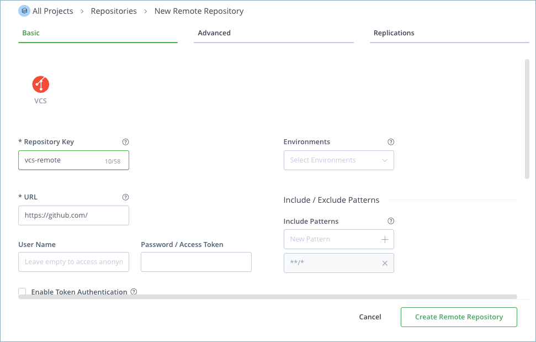The width and height of the screenshot is (536, 342).
Task: Open the Replications tab
Action: coord(394,33)
